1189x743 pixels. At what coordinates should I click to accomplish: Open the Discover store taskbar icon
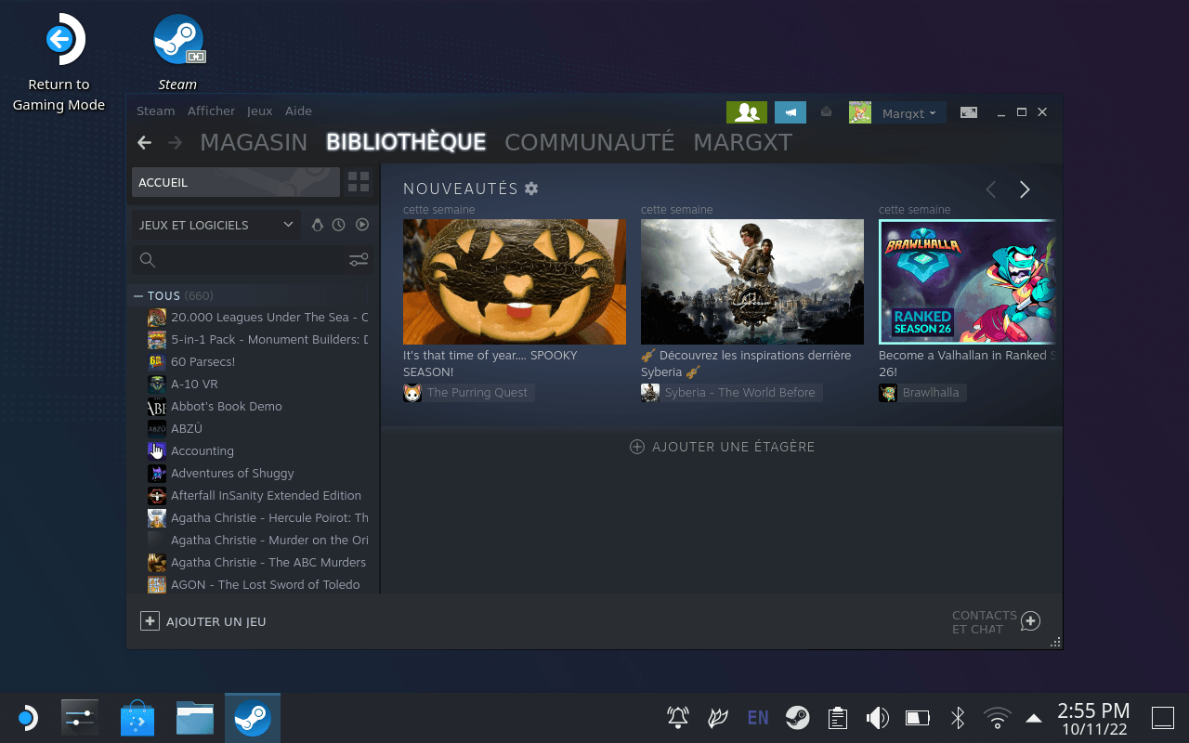137,718
